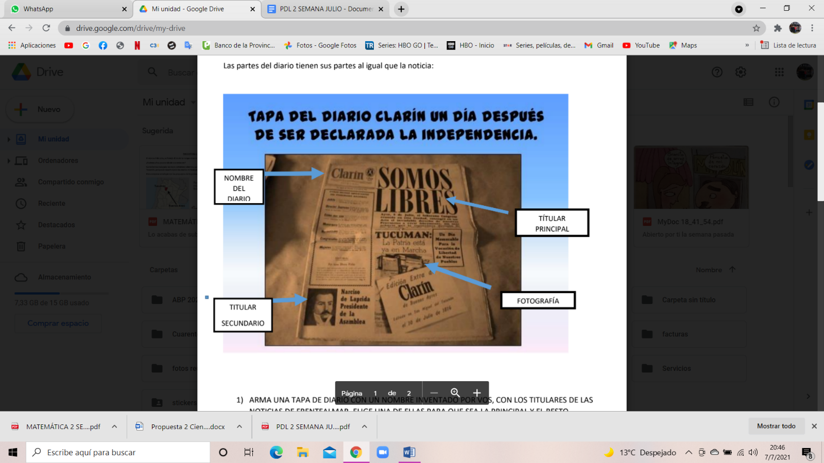The height and width of the screenshot is (463, 824).
Task: Open the Chrome profile avatar
Action: 795,28
